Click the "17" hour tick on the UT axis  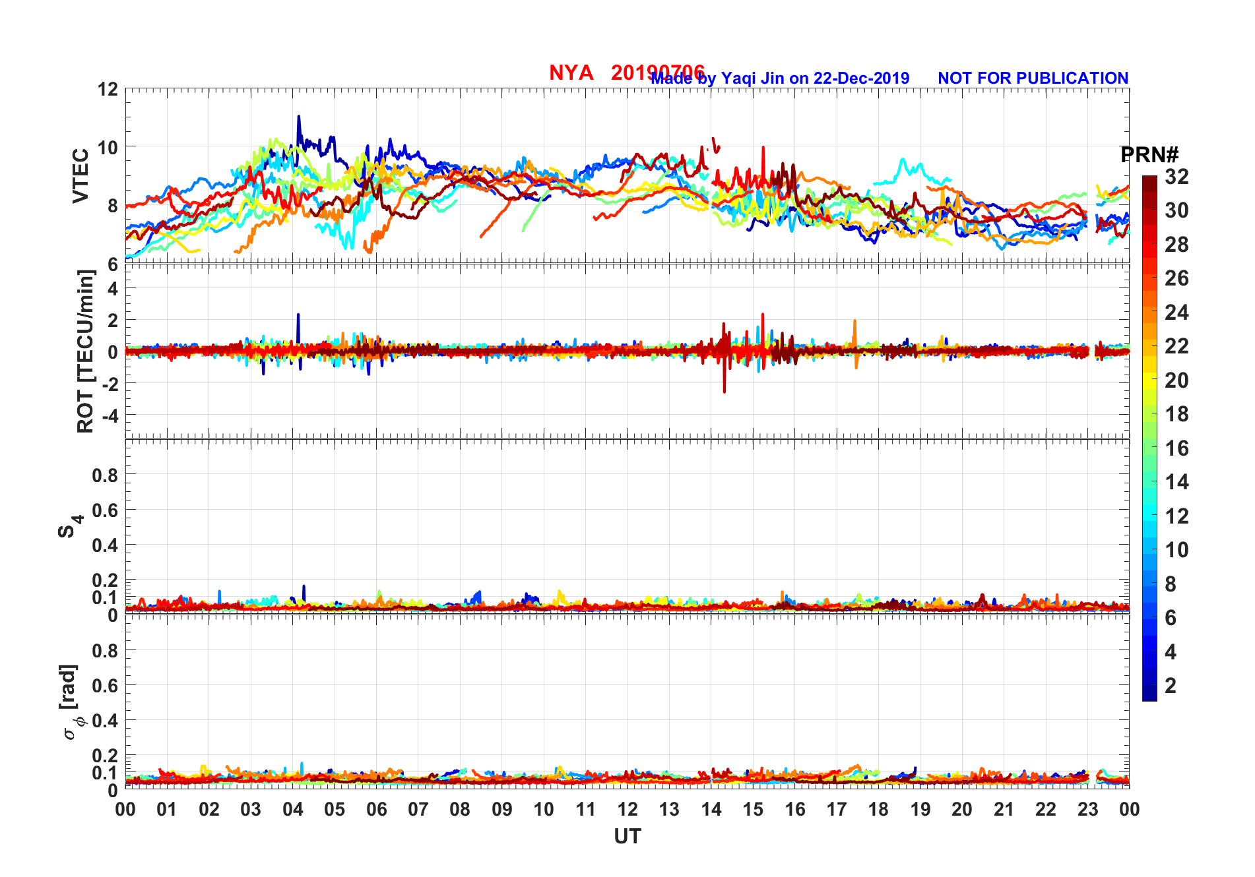tap(837, 809)
